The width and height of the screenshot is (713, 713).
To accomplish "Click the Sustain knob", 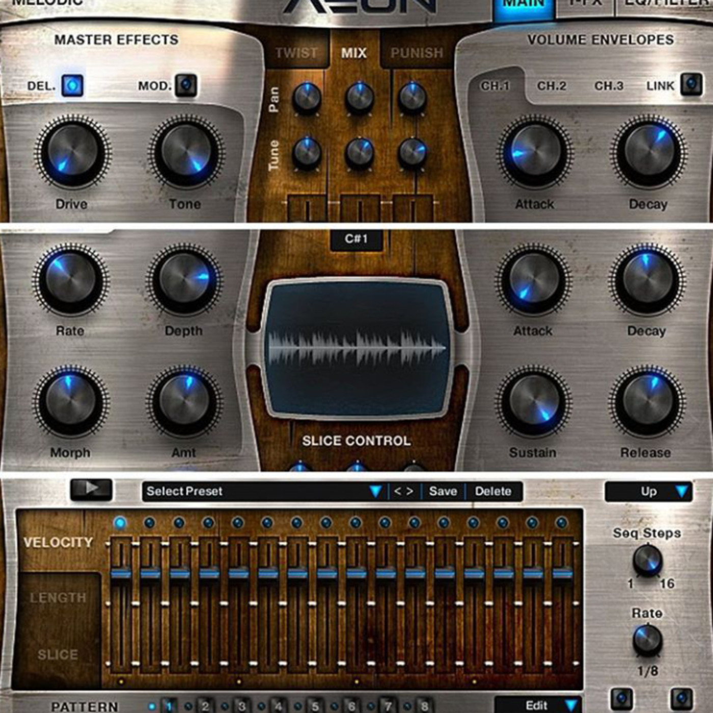I will click(x=534, y=402).
